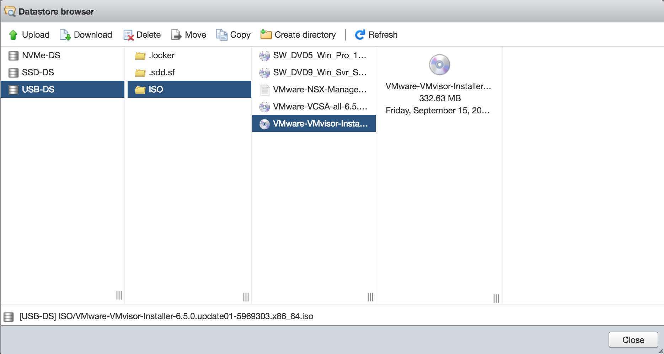The width and height of the screenshot is (664, 354).
Task: Click the Delete icon with red X
Action: (128, 35)
